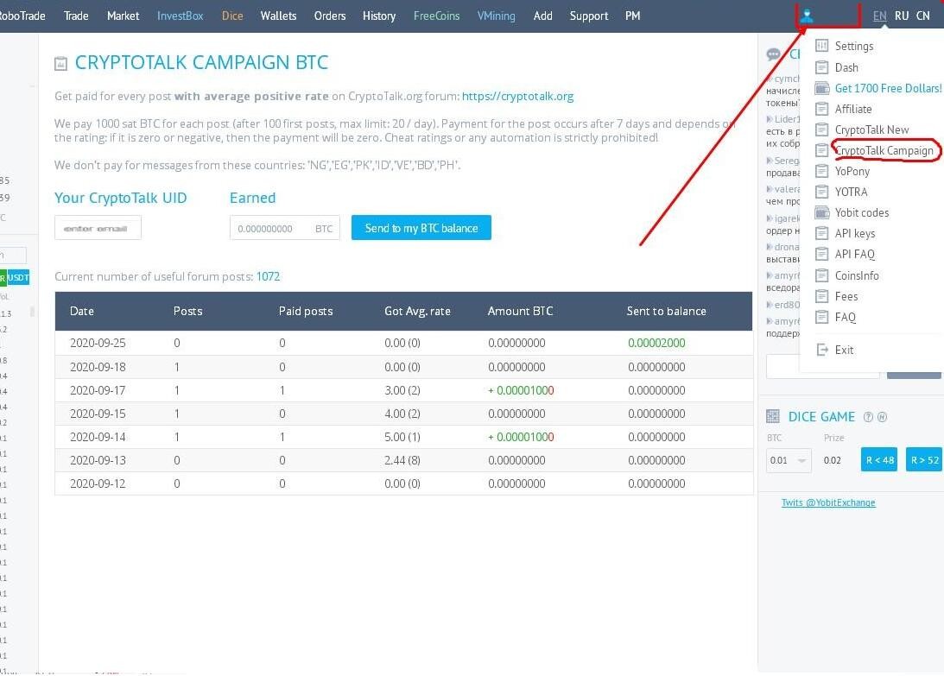Viewport: 944px width, 676px height.
Task: Click the calendar icon beside Cryptotalk Campaign title
Action: tap(60, 63)
